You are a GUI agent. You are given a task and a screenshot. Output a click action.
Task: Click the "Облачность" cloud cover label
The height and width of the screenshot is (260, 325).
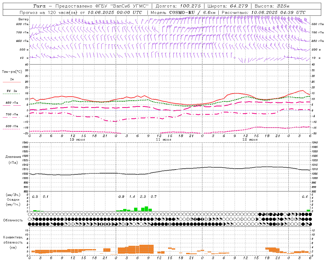tap(13, 220)
